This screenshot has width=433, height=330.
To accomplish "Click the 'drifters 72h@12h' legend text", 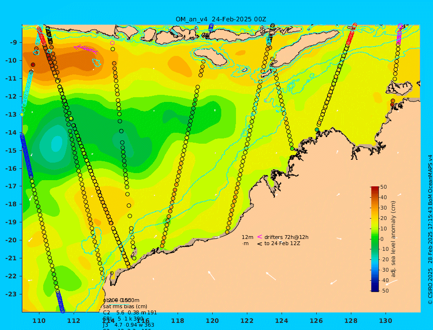I will point(286,237).
